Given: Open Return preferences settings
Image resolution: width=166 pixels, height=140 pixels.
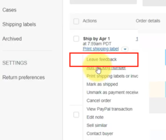Looking at the screenshot, I should (24, 77).
